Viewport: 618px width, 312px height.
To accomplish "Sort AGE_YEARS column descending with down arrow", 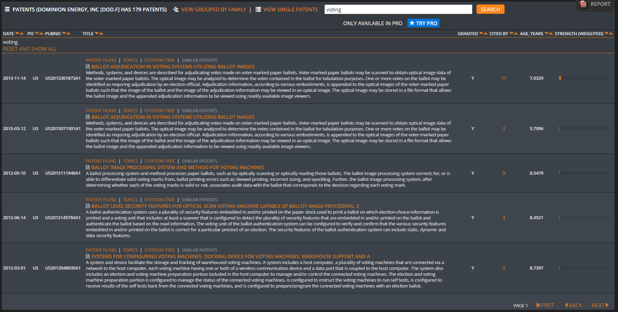I will point(546,33).
